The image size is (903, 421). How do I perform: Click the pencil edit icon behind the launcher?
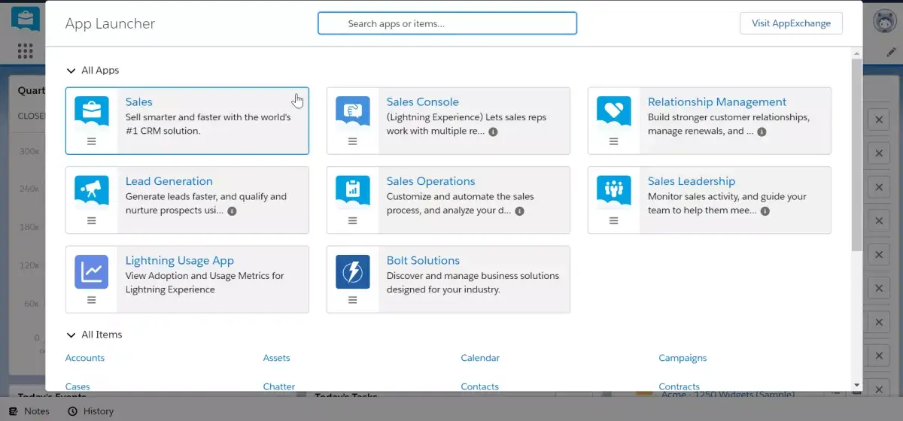click(892, 51)
